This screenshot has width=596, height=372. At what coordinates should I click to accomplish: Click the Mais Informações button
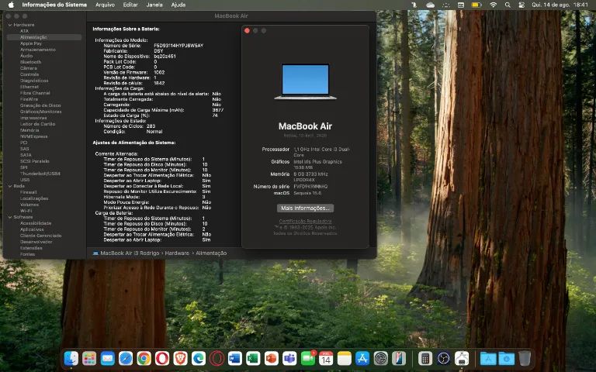tap(305, 208)
